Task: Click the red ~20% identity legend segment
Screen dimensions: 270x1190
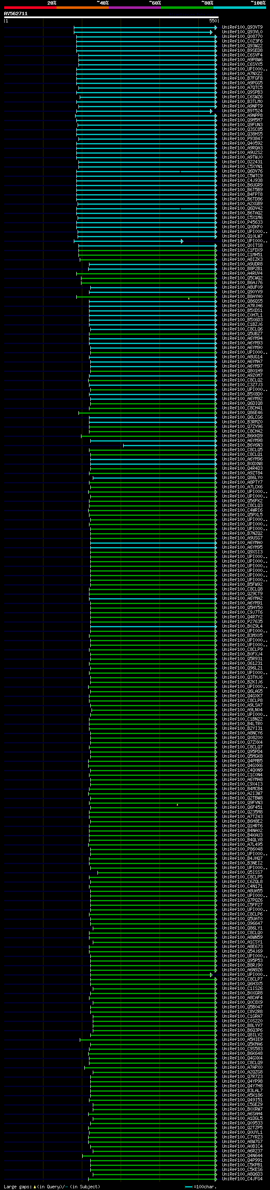Action: (30, 8)
